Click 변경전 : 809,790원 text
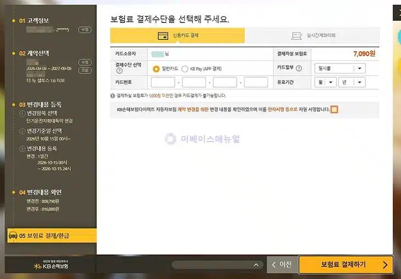Viewport: 401px width, 279px height. tap(43, 201)
